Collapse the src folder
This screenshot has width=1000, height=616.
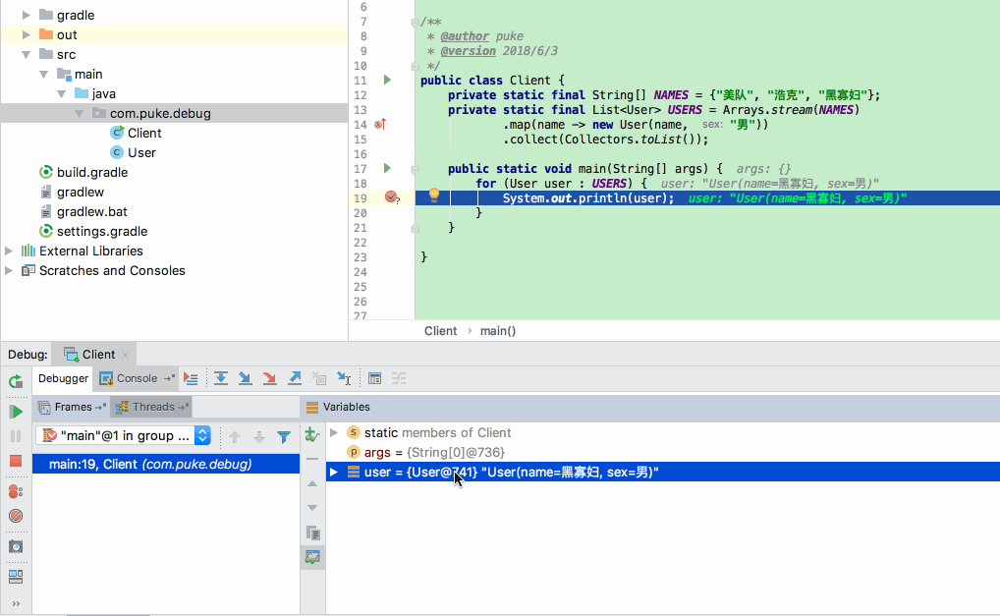pos(26,54)
